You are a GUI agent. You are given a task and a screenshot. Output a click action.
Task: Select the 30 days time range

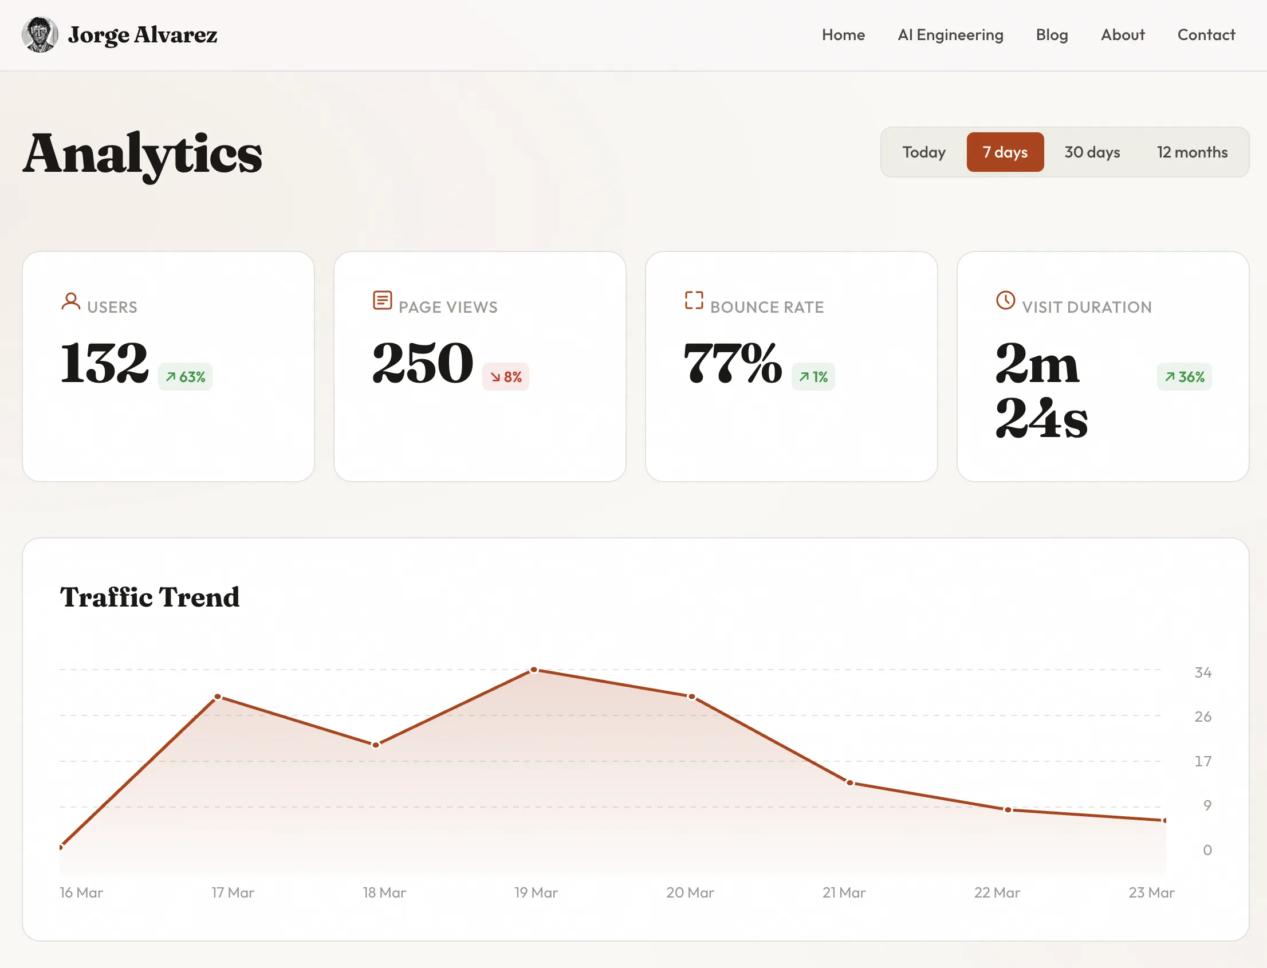click(1091, 152)
